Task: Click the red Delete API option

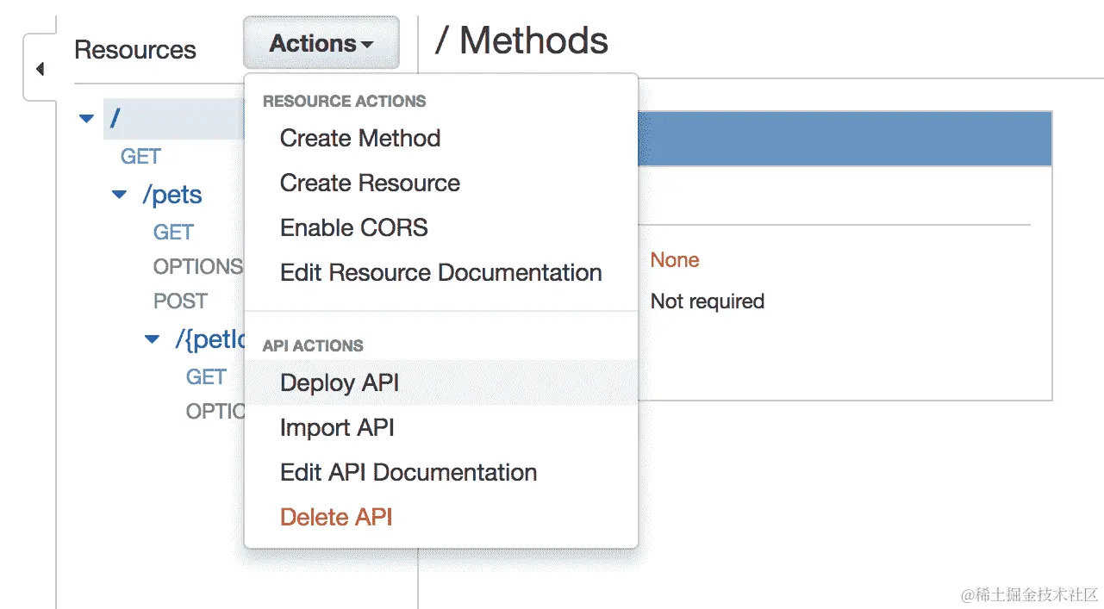Action: pyautogui.click(x=336, y=517)
